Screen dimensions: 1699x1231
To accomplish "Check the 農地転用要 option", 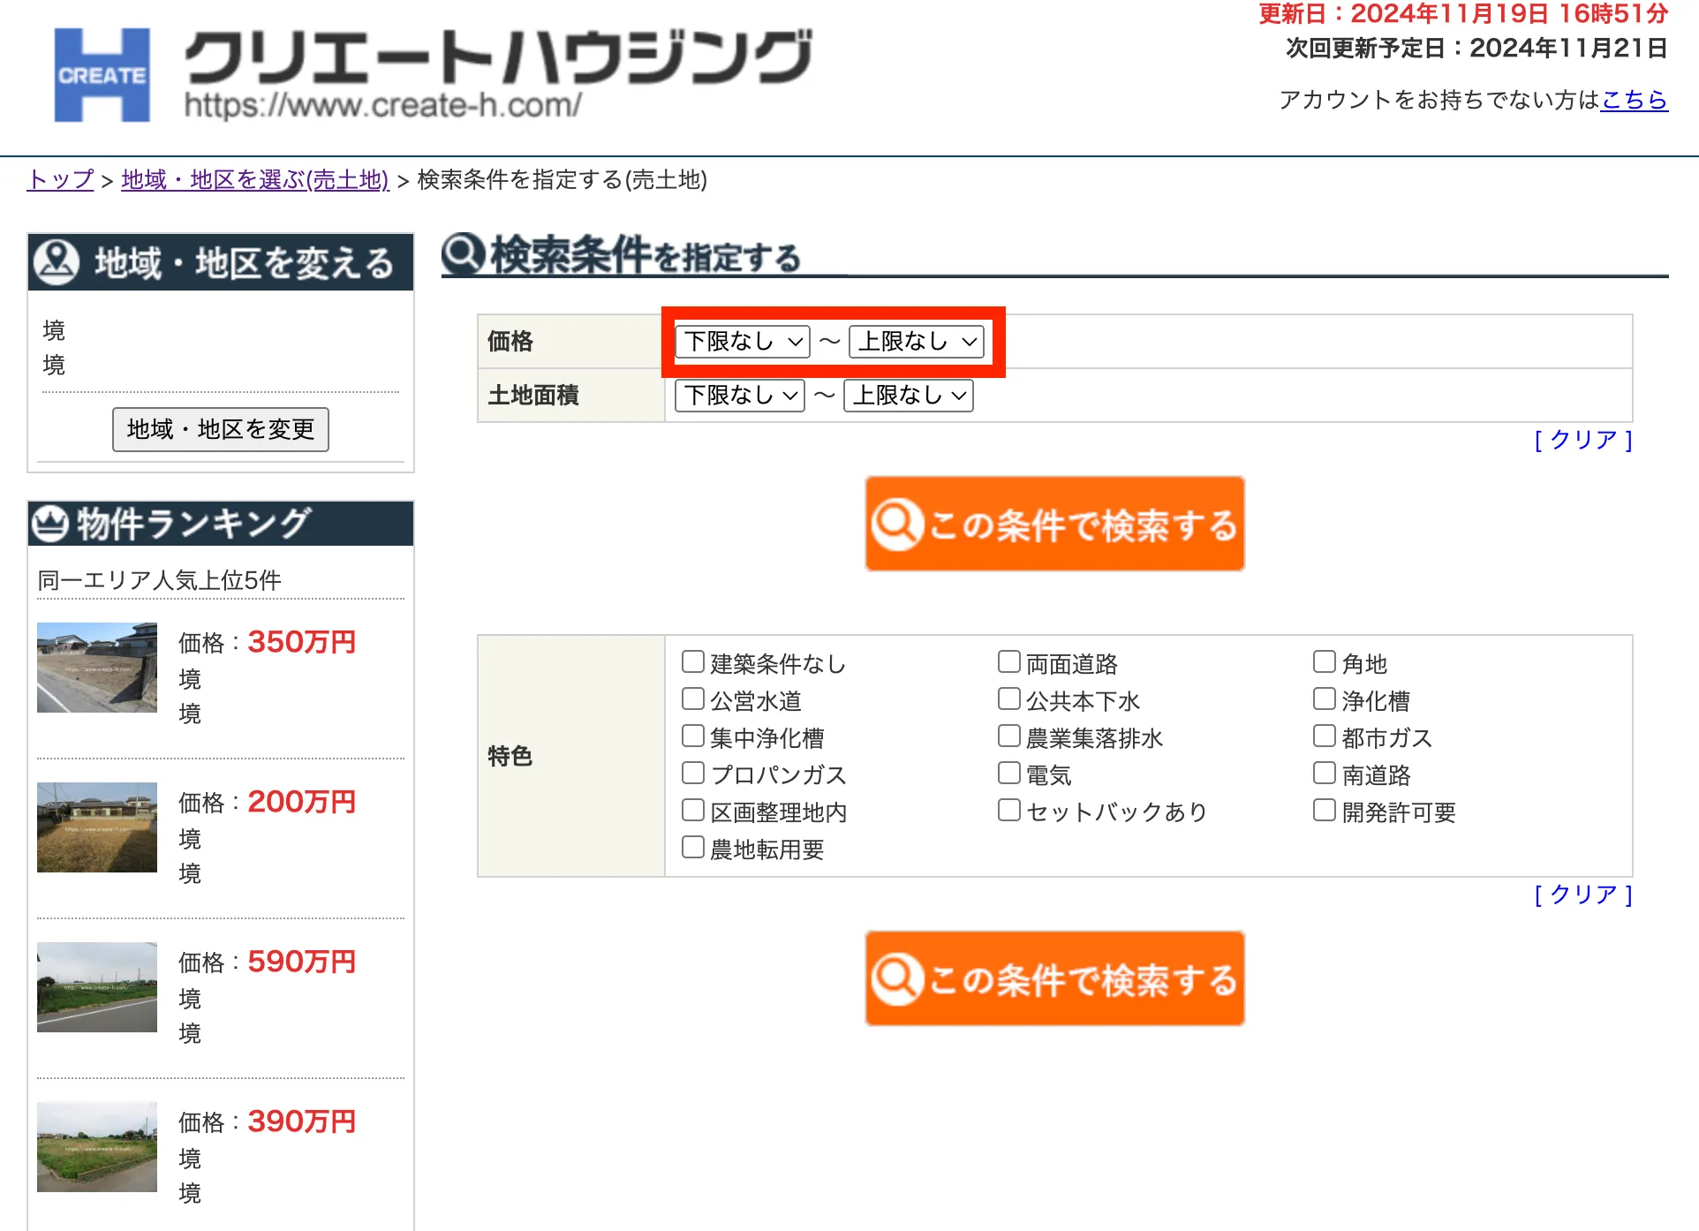I will click(692, 847).
